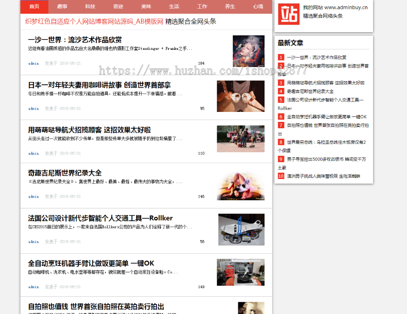Switch to the 科技 navigation tab
This screenshot has height=314, width=407.
tap(90, 6)
